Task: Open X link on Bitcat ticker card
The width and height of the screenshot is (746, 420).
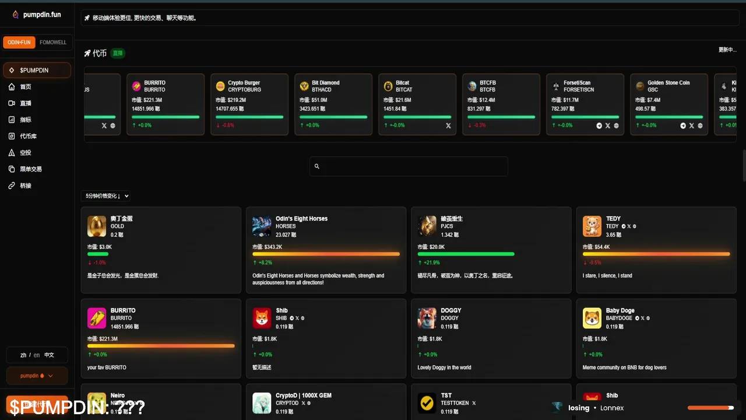Action: pyautogui.click(x=448, y=125)
